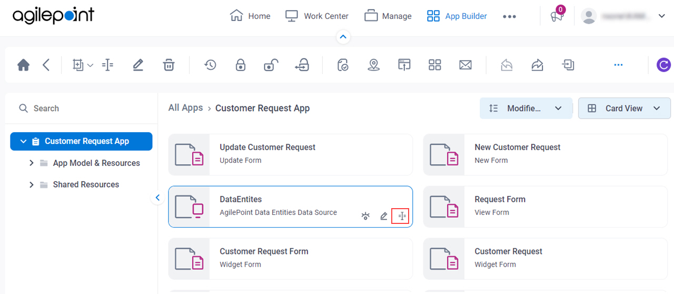Select the App Builder menu

click(457, 16)
